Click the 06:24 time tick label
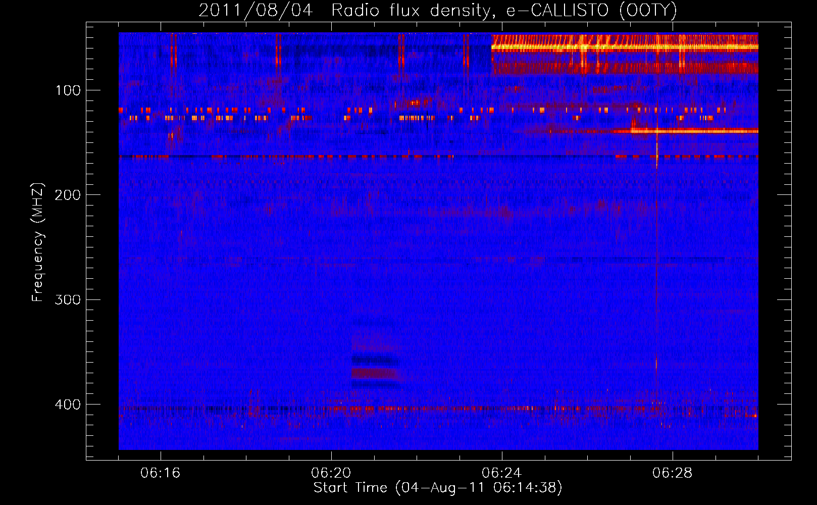 [x=502, y=473]
